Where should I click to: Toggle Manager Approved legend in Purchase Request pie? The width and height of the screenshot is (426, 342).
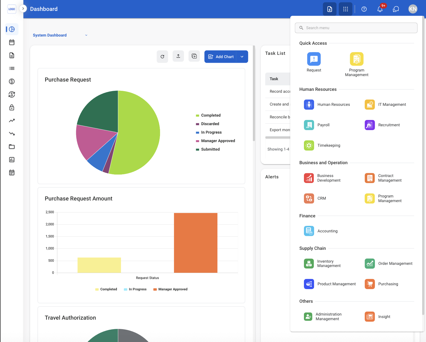click(215, 141)
